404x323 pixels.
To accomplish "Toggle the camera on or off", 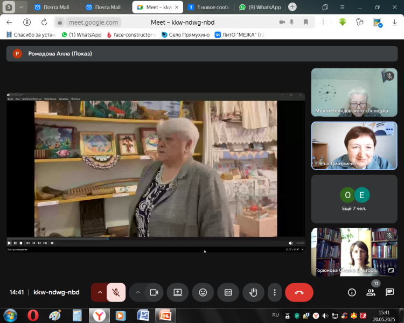I will (154, 292).
